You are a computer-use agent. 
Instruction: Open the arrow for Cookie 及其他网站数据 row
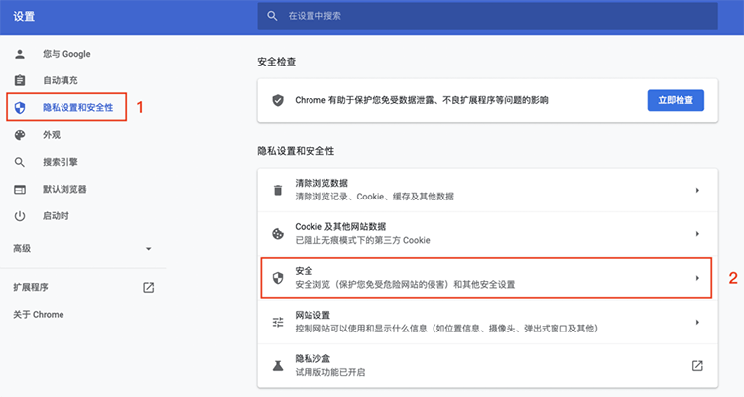[x=697, y=233]
